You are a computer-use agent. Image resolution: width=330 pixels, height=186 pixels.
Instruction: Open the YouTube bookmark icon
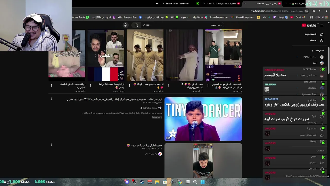click(x=292, y=17)
